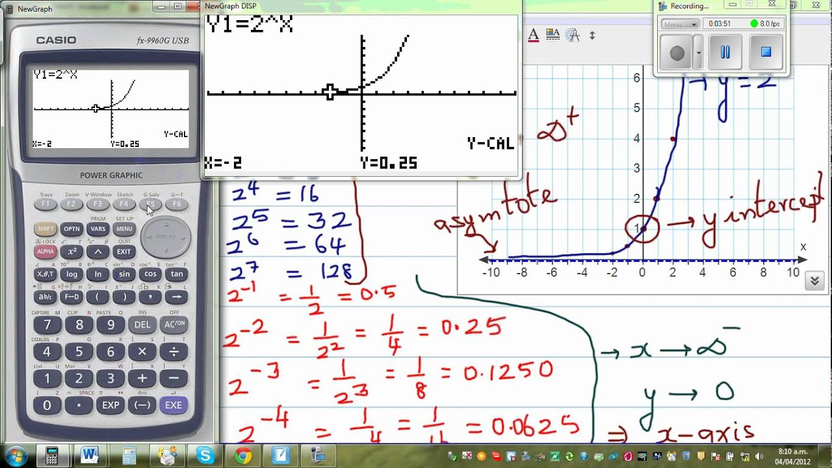Click the left parenthesis key
The image size is (832, 468).
[x=97, y=297]
